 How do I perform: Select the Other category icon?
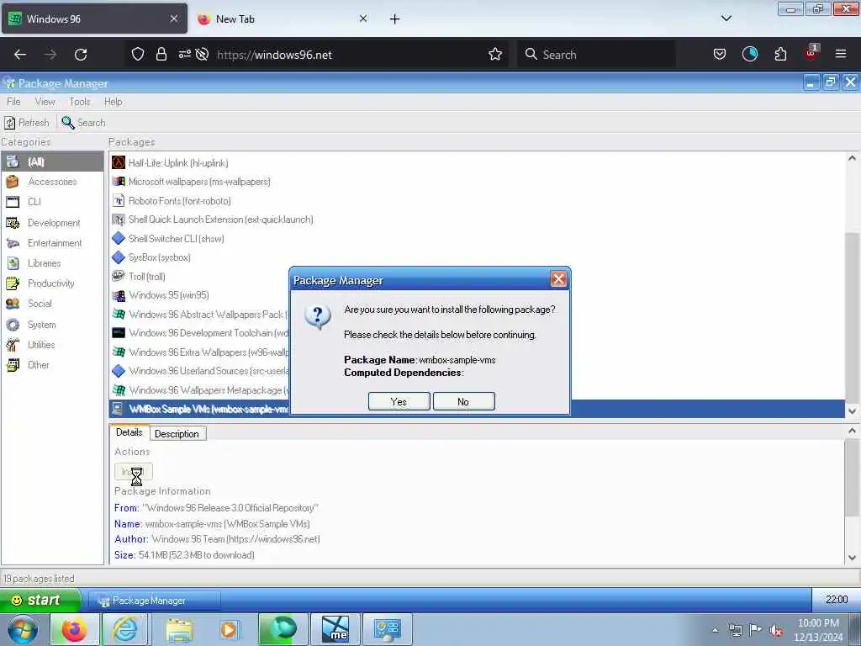(13, 365)
